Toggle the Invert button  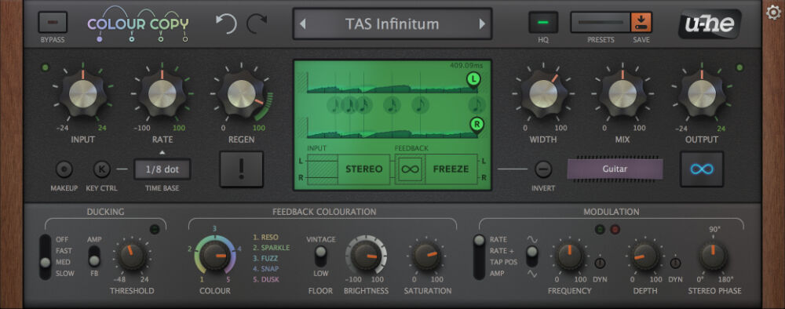pos(542,169)
